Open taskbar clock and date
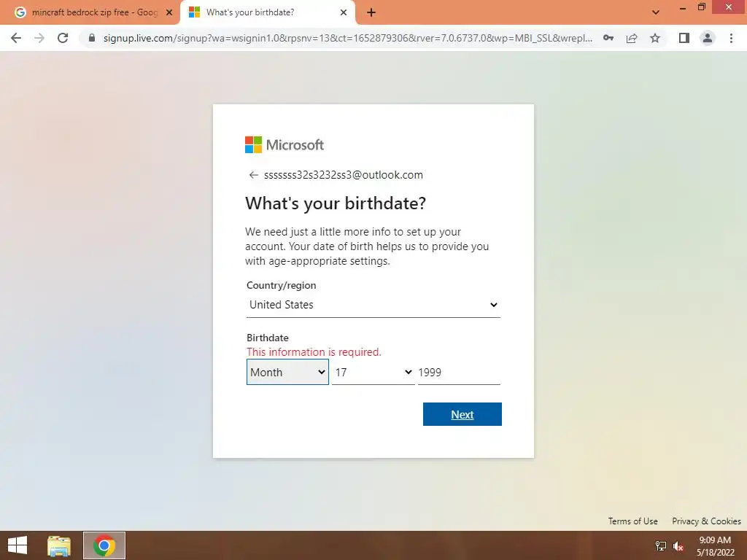Screen dimensions: 747x560 (x=715, y=546)
